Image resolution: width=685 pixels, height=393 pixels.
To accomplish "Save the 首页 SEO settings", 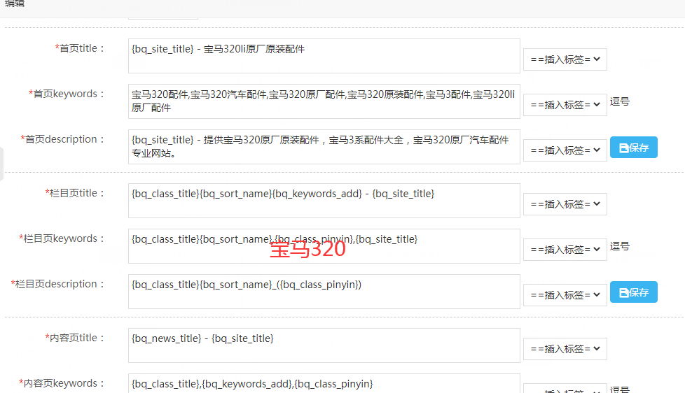I will [633, 148].
